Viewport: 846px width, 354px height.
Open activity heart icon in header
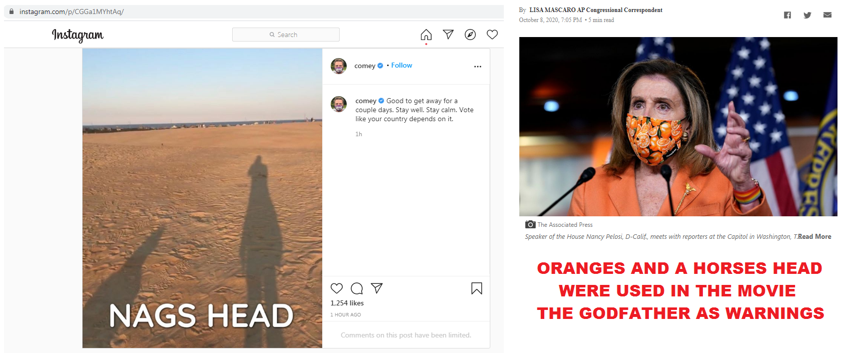(x=492, y=34)
